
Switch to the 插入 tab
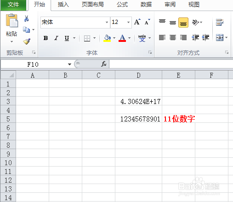pos(63,5)
